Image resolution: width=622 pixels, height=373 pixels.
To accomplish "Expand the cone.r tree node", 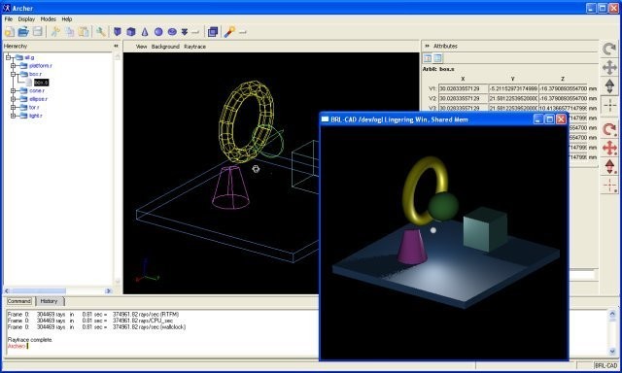I will point(13,90).
